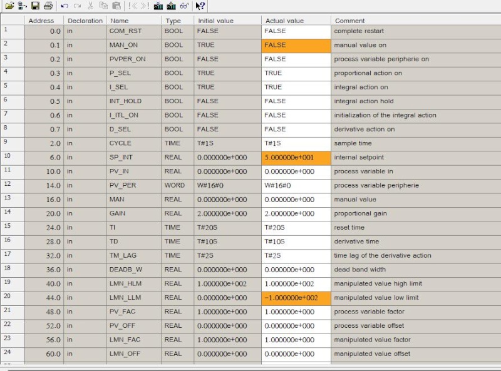Select row number 1 header
This screenshot has height=371, width=501.
tap(12, 32)
